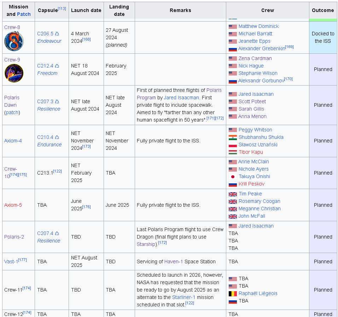Image resolution: width=338 pixels, height=317 pixels.
Task: Click the US flag beside Anna Menon
Action: tap(233, 117)
